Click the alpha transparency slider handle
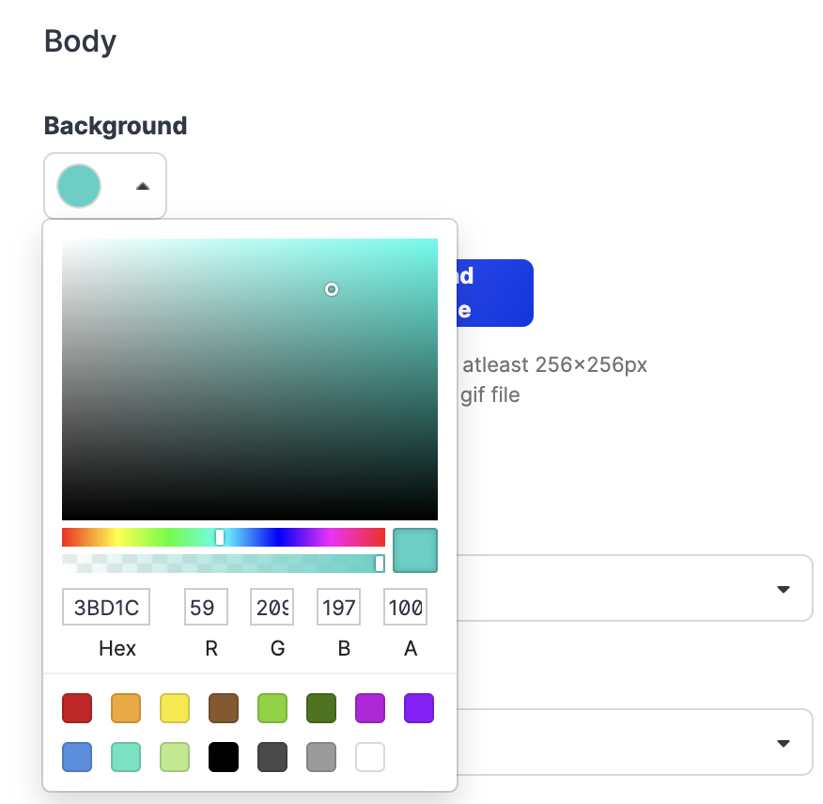Image resolution: width=823 pixels, height=804 pixels. coord(379,562)
